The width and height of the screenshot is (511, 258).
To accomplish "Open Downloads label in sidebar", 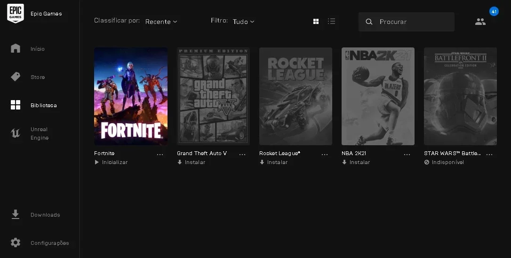I will pos(45,215).
